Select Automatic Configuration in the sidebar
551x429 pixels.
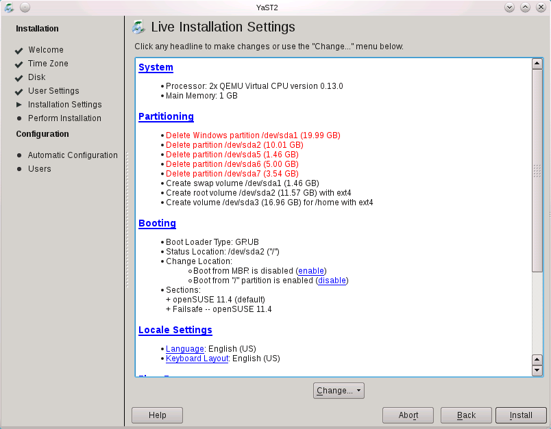click(72, 155)
